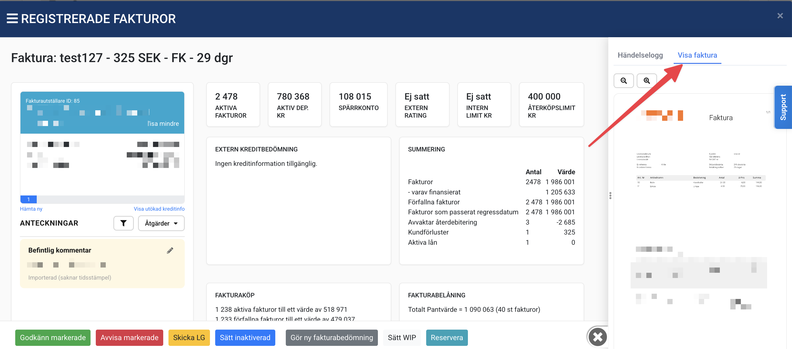The height and width of the screenshot is (349, 792).
Task: Click the Skicka LG button
Action: 189,337
